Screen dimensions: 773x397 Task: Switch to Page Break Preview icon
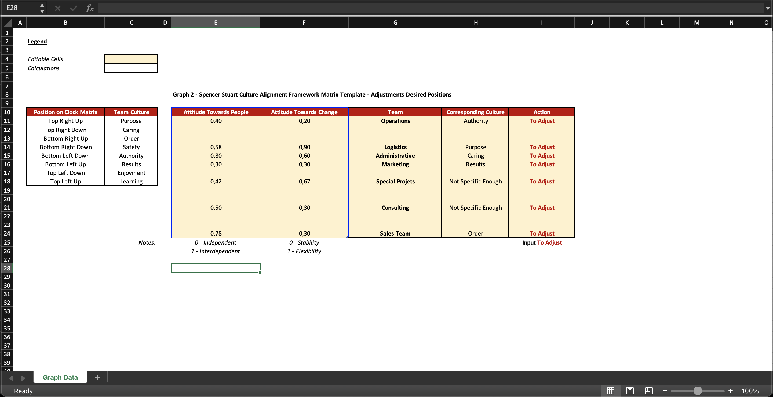(x=649, y=391)
